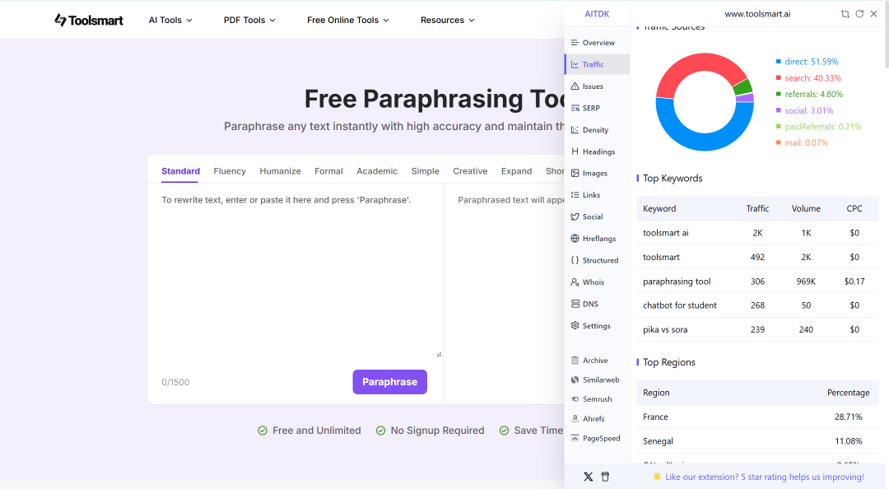Open the Structured braces icon
The height and width of the screenshot is (489, 889).
575,260
